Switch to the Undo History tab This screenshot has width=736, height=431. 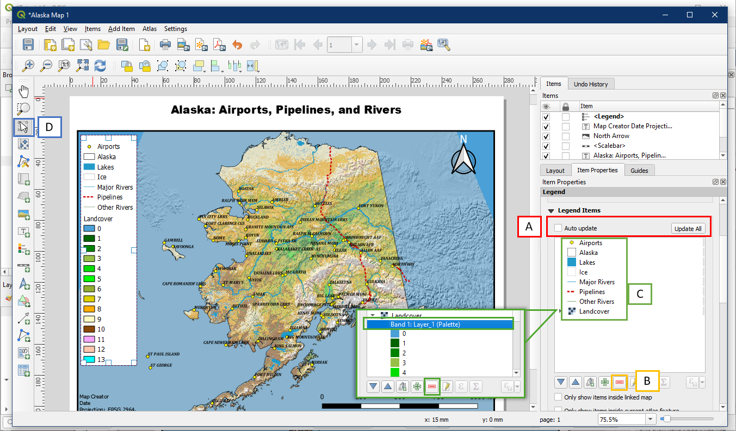pos(591,84)
